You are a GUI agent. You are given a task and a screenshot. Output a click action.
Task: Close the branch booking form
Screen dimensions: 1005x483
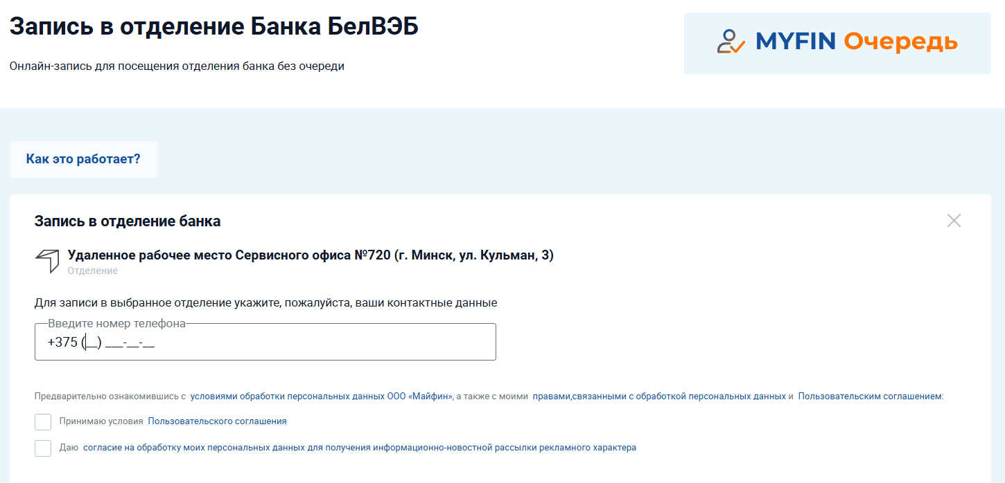click(954, 221)
